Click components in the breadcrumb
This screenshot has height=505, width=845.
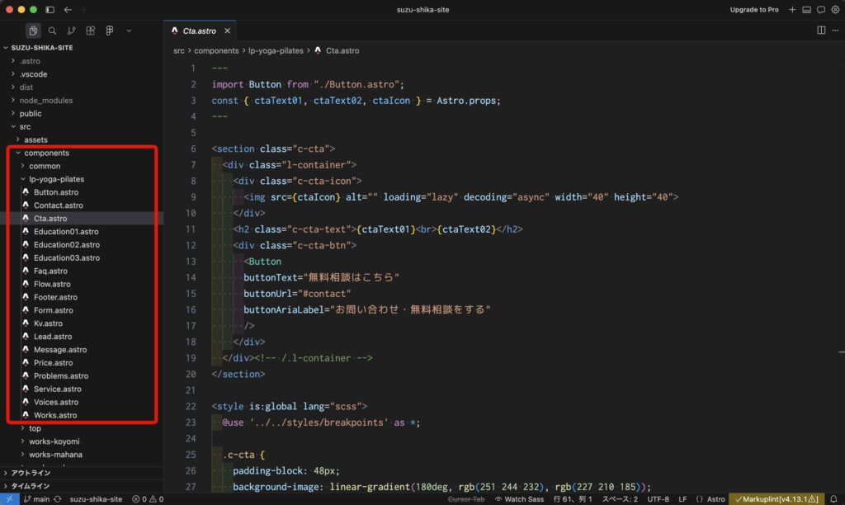[x=216, y=50]
